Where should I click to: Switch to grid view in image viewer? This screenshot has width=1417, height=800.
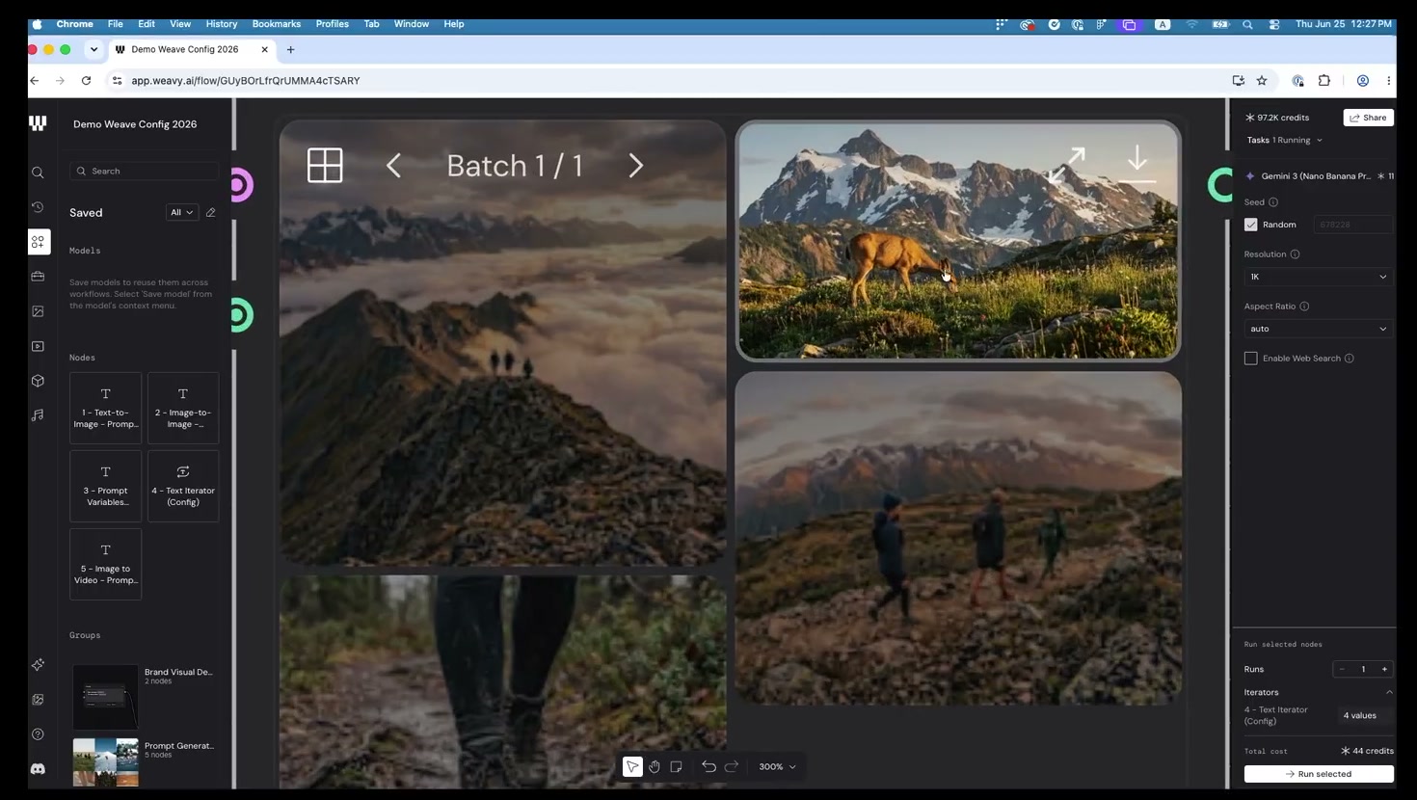coord(325,165)
